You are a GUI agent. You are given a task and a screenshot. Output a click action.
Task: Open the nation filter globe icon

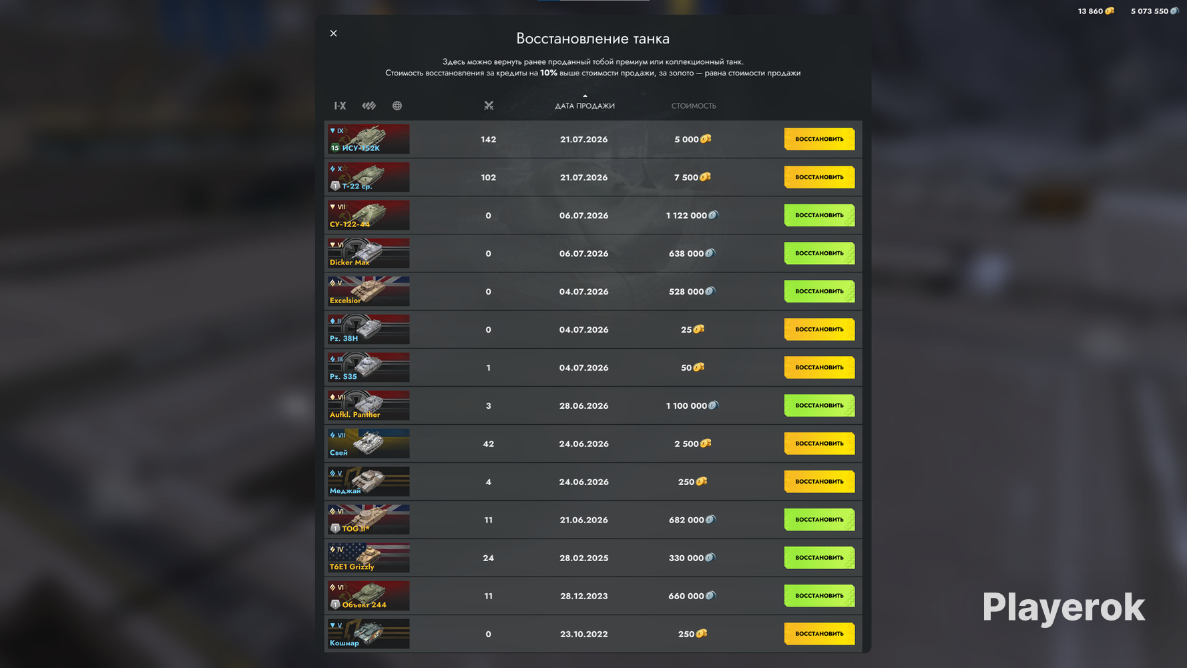tap(397, 106)
